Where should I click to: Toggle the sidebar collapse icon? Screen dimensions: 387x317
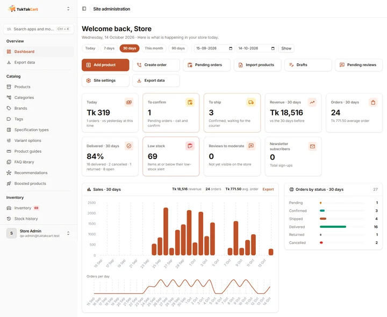pos(84,9)
